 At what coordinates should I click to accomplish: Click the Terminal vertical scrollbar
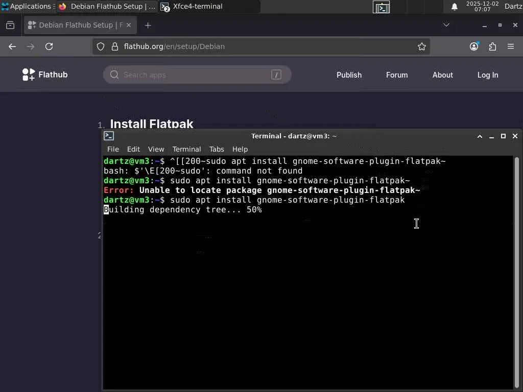[x=516, y=272]
